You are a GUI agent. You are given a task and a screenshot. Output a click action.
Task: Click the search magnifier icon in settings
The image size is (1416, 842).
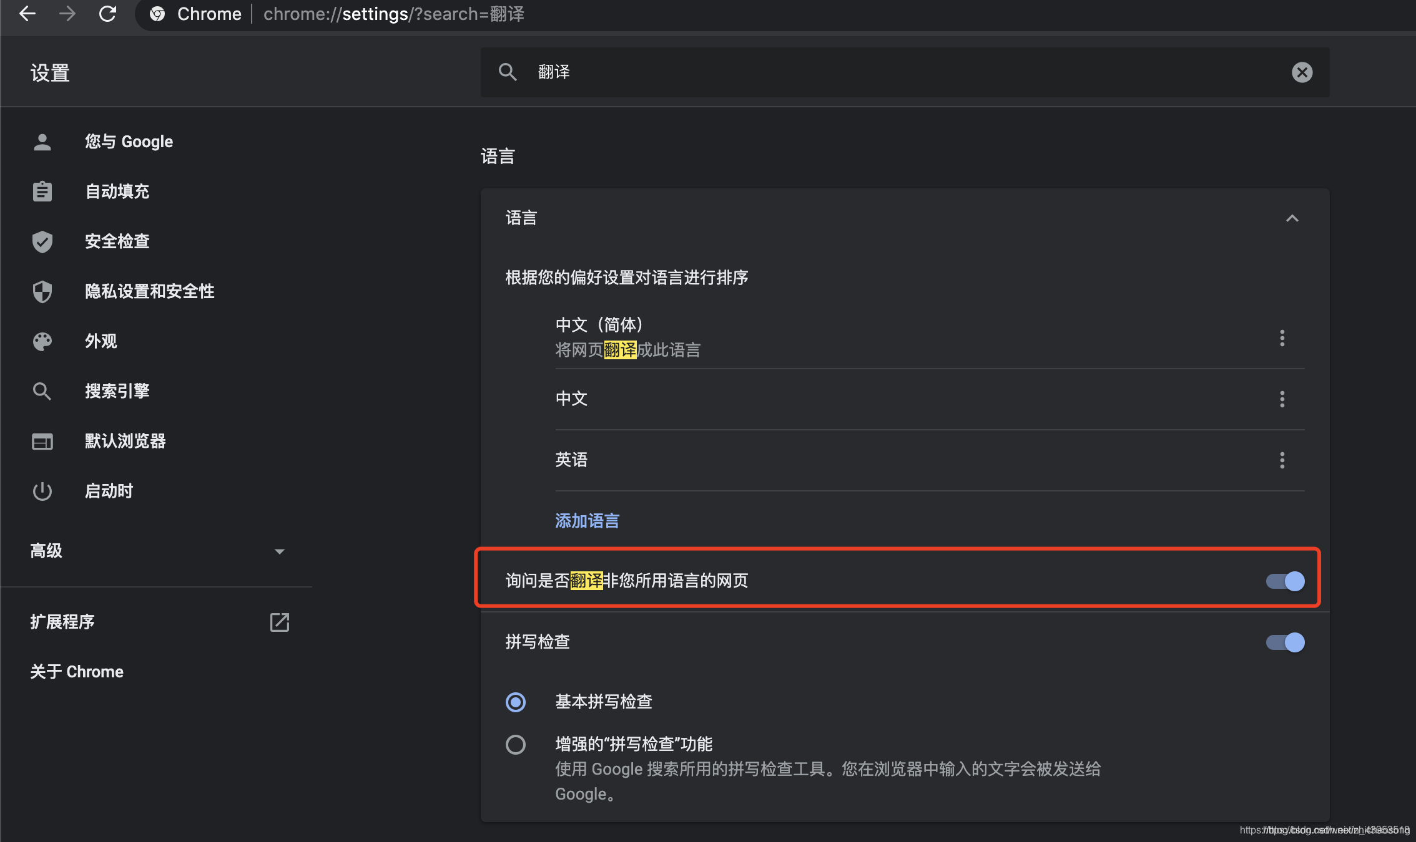tap(508, 72)
